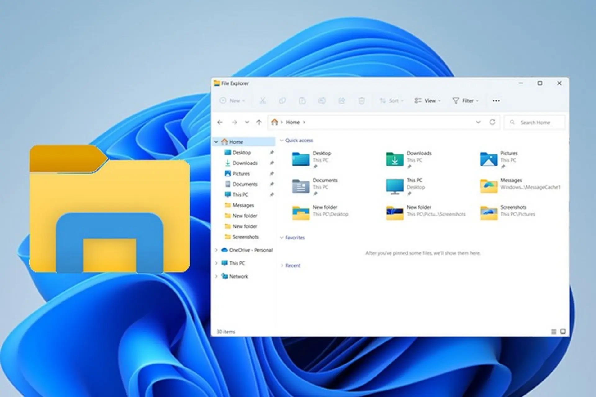Click the Cut scissors toolbar icon

(263, 100)
